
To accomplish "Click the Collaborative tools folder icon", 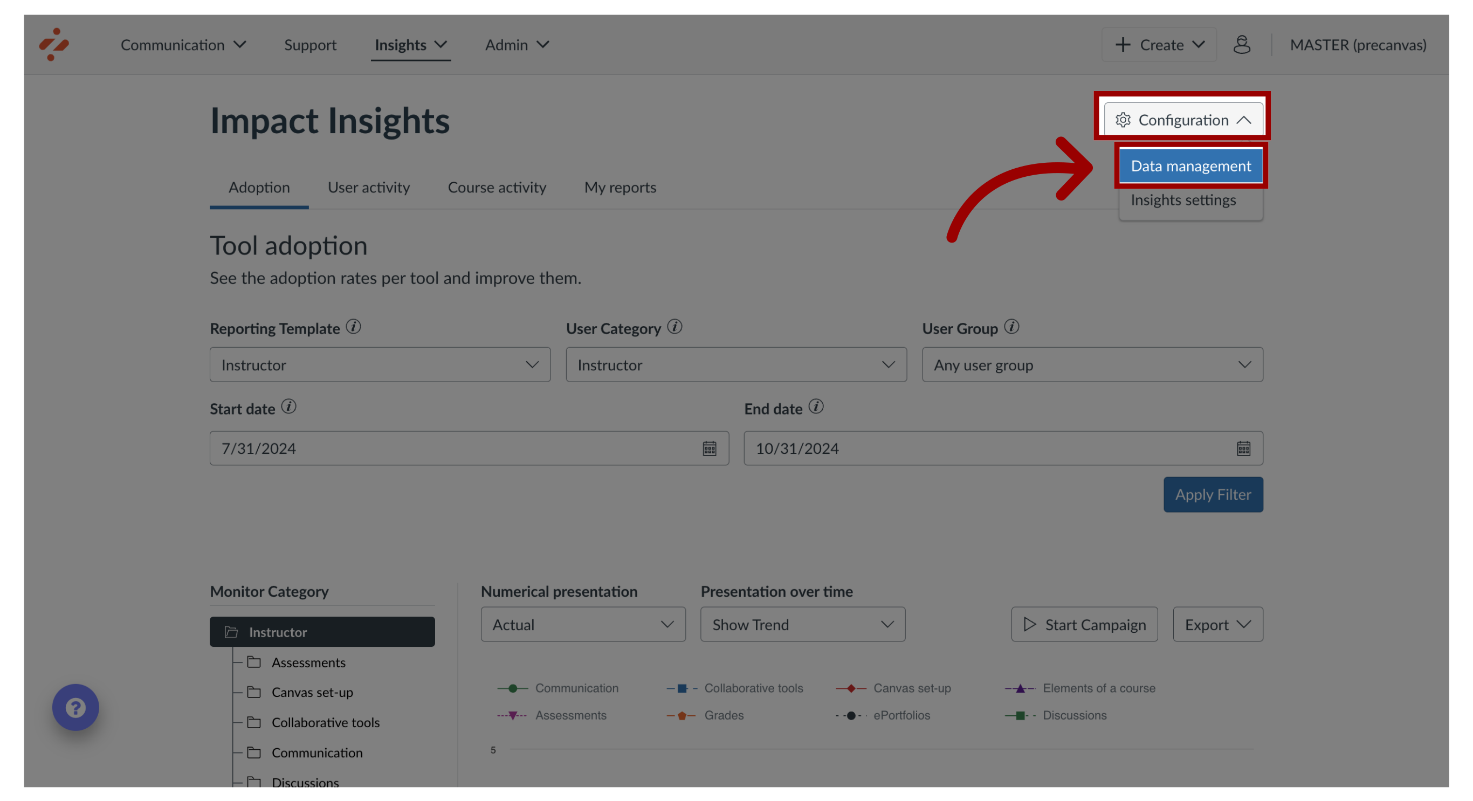I will pyautogui.click(x=254, y=722).
